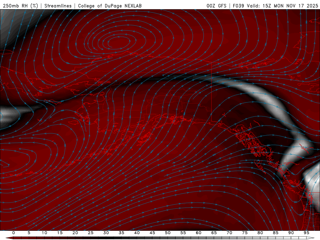Click the 90 value on the colorbar scale
Viewport: 320px width, 240px height.
click(291, 233)
